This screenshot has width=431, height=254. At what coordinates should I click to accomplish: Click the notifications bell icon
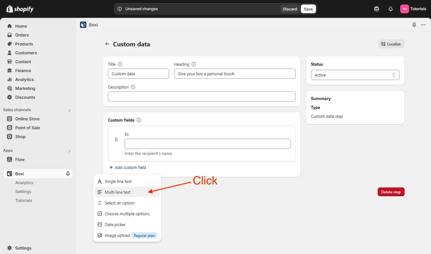(x=391, y=9)
